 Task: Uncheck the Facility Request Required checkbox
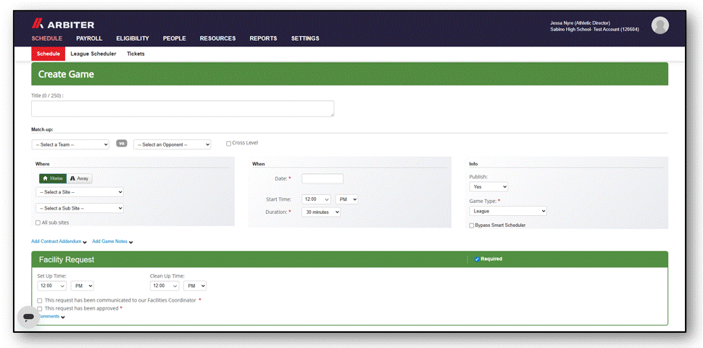click(477, 260)
